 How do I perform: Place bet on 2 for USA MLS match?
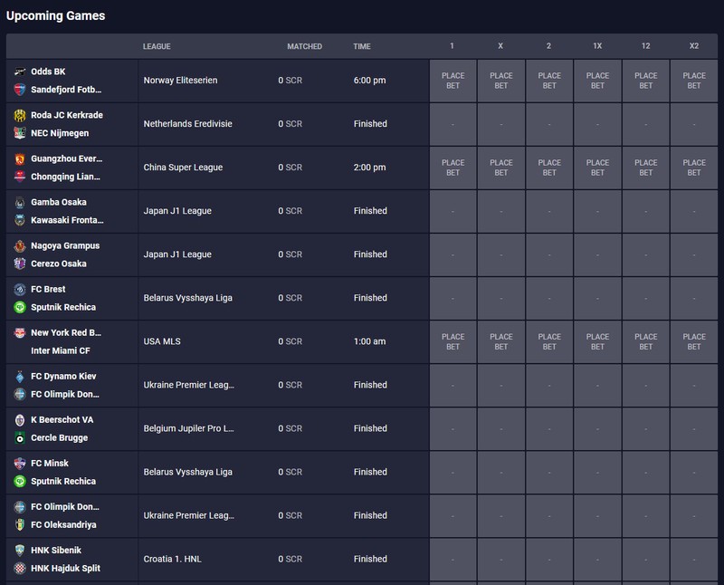tap(549, 342)
